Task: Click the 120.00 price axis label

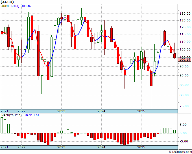Action: (185, 27)
